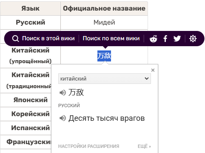Close the translation popup
Image resolution: width=205 pixels, height=153 pixels.
click(153, 70)
